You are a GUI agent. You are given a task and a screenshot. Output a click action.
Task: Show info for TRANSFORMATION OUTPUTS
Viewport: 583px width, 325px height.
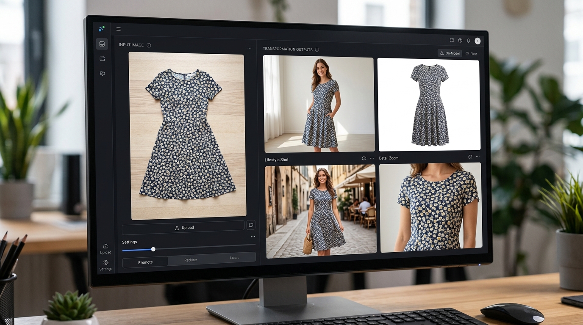click(x=317, y=50)
